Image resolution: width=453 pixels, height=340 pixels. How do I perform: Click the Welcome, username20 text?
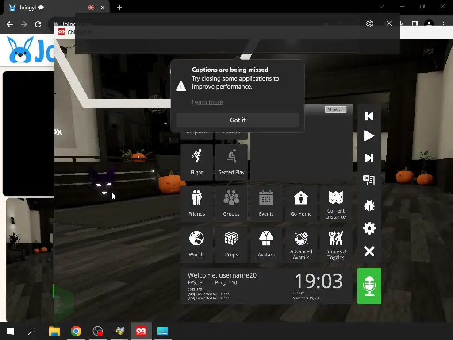pos(222,275)
